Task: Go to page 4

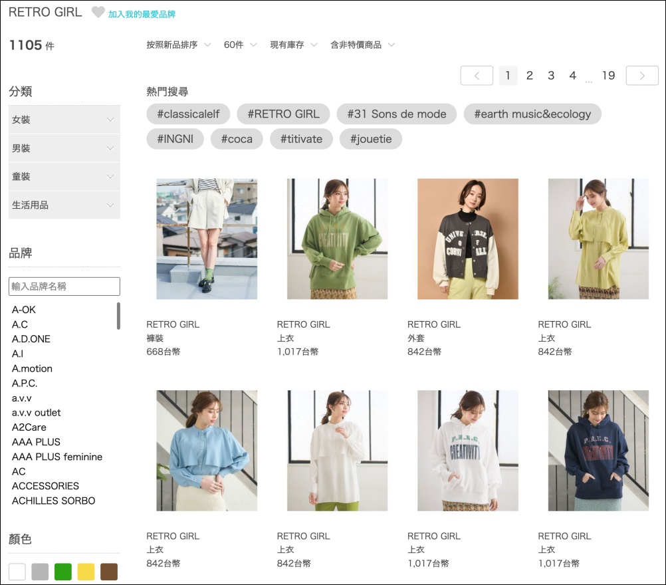Action: (x=572, y=76)
